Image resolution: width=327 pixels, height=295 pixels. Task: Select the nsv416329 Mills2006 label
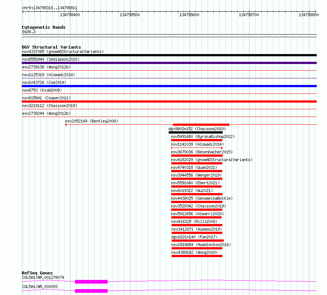point(194,221)
